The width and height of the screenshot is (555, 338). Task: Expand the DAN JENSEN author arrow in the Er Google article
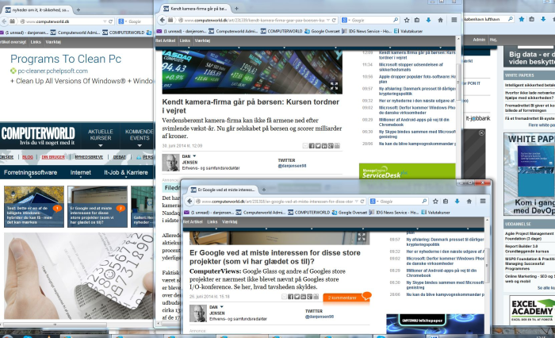[222, 307]
